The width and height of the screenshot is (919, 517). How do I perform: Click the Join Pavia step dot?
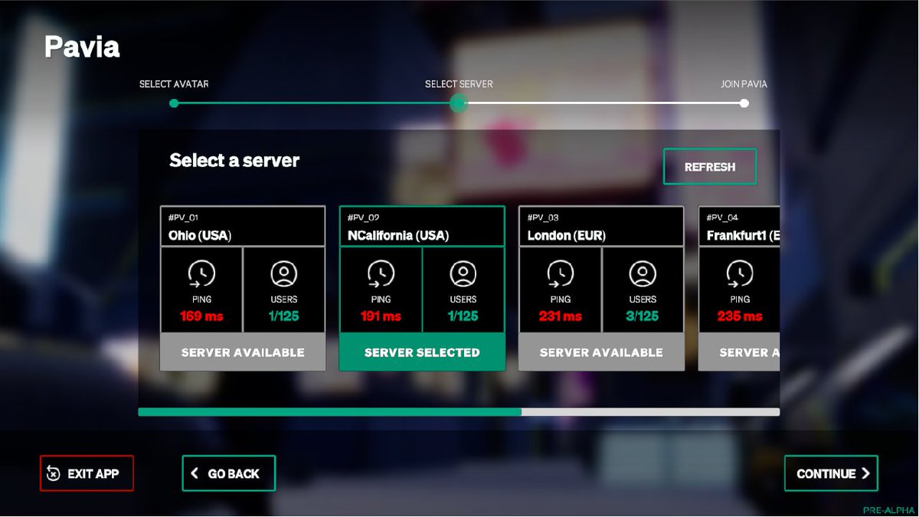click(x=744, y=103)
